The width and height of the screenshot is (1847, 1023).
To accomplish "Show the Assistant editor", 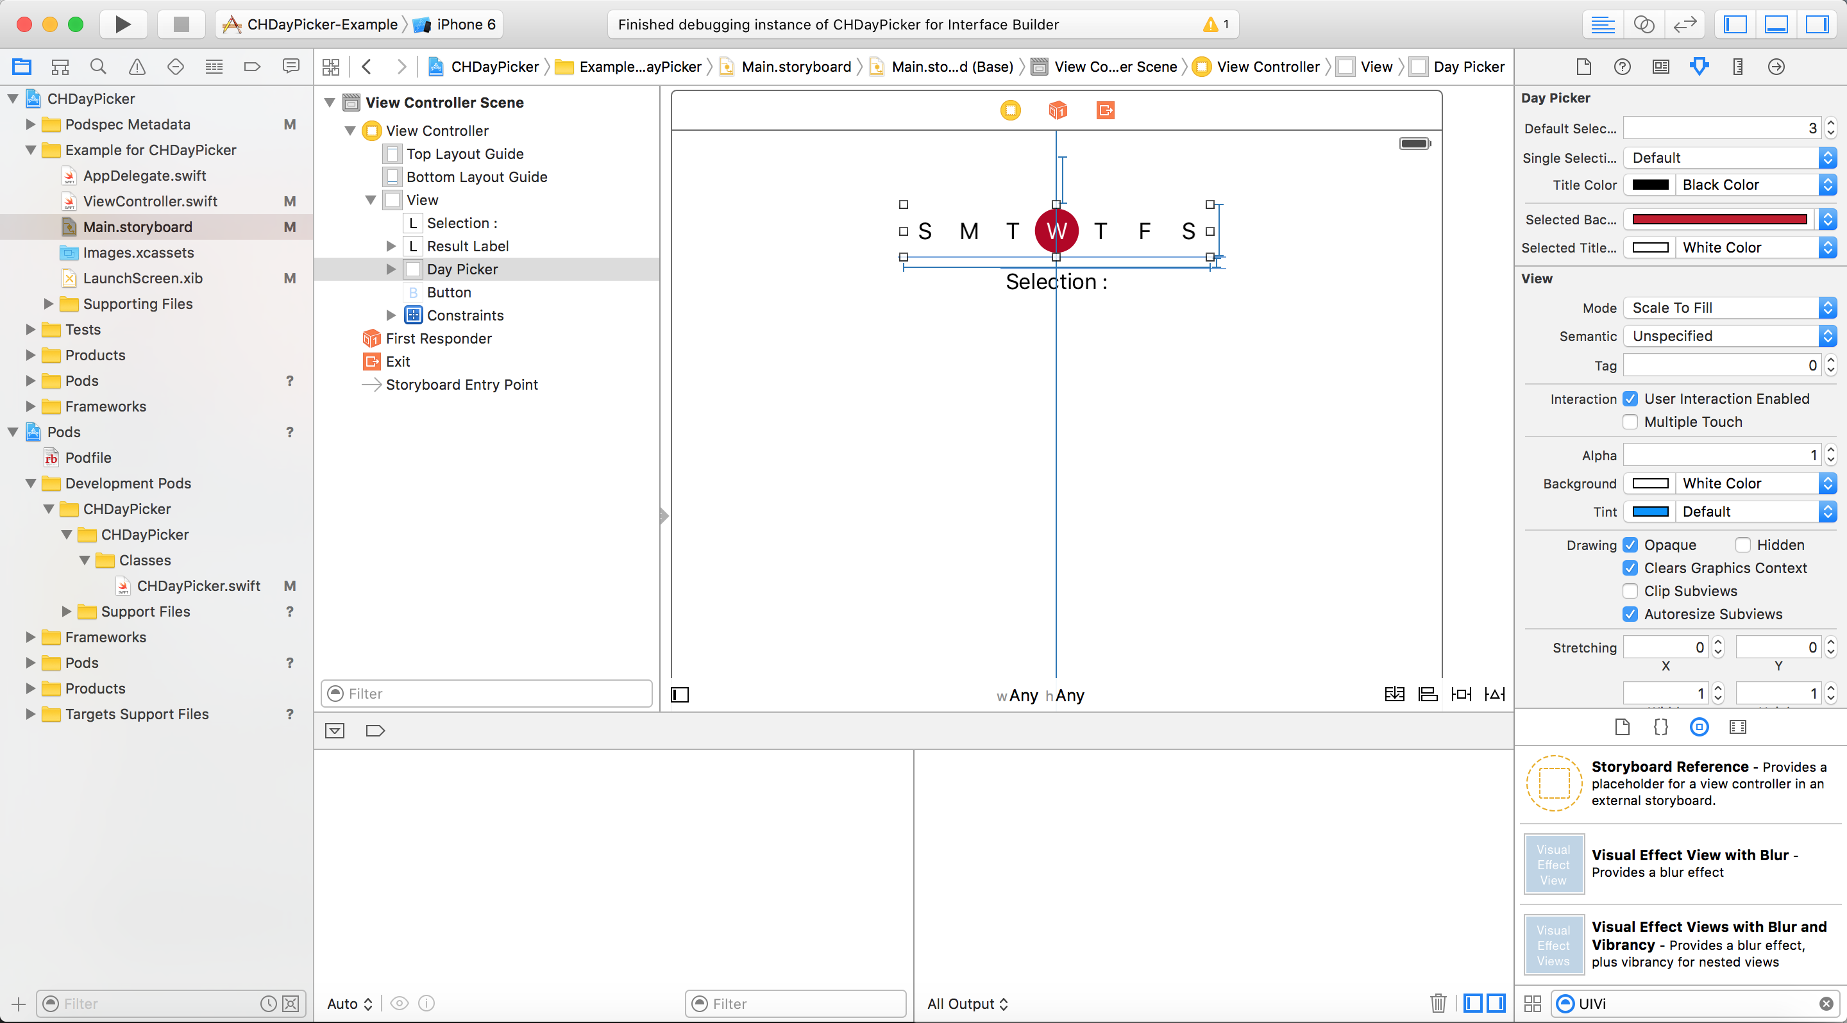I will (x=1643, y=24).
